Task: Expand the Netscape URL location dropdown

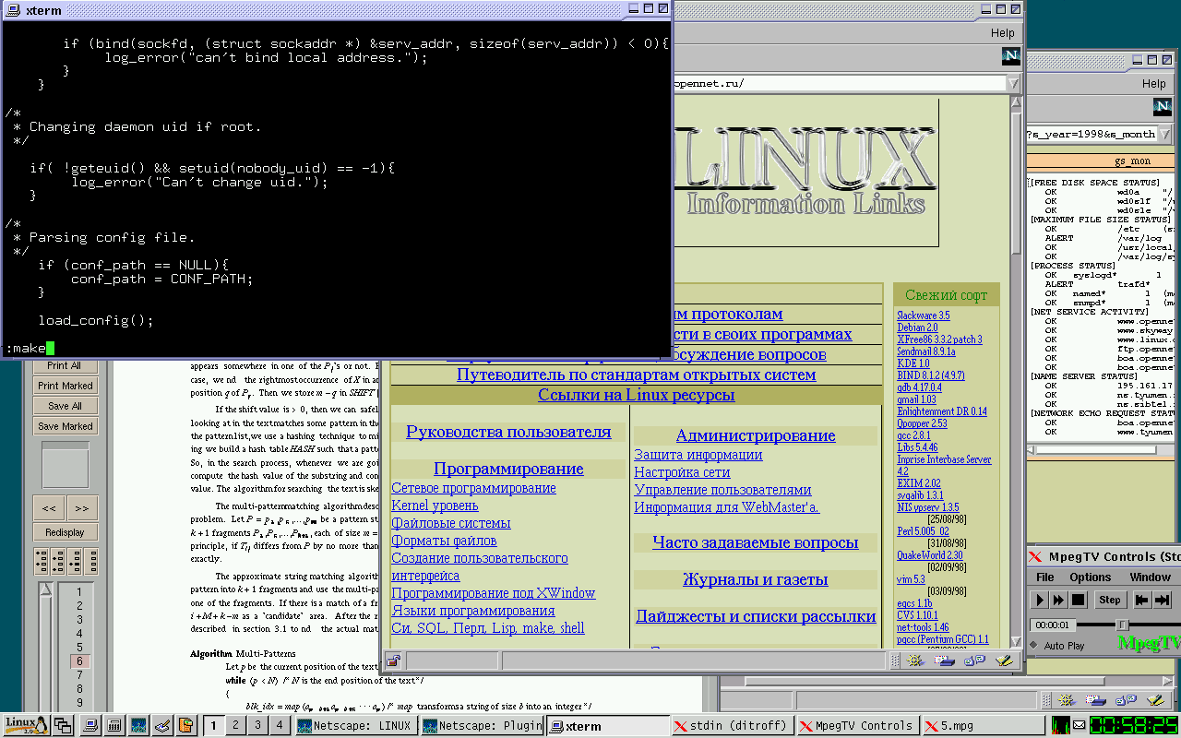Action: (x=1014, y=83)
